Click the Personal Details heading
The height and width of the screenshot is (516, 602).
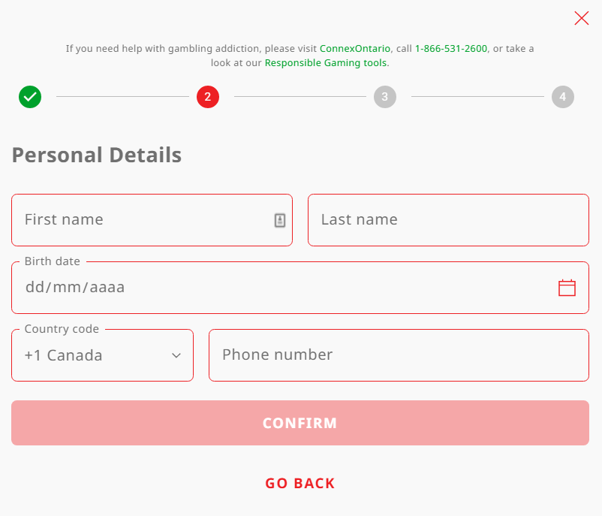[x=97, y=155]
